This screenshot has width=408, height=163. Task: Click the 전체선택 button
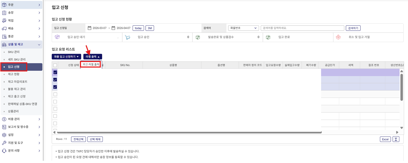point(78,139)
